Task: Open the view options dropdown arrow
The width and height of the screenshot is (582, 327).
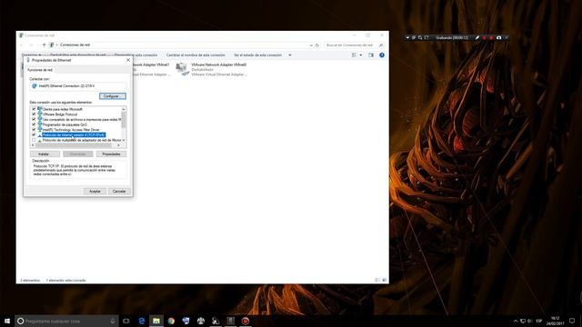Action: click(x=361, y=55)
